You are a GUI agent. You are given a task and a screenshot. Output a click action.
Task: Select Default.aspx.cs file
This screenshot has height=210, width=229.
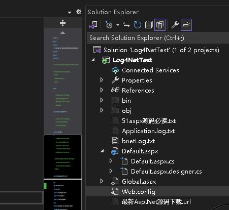[153, 161]
